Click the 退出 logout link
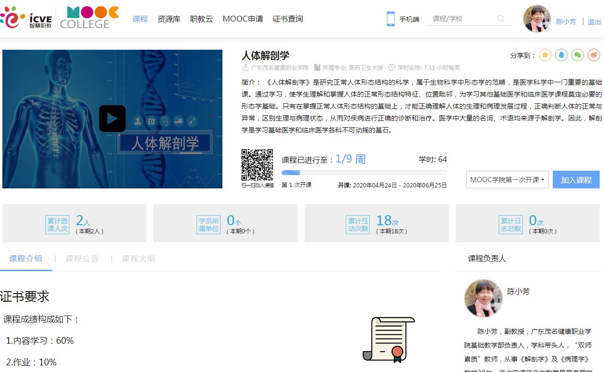 coord(594,22)
